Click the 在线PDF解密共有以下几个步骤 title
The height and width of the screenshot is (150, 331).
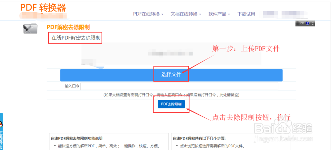point(199,138)
